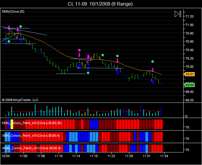Image resolution: width=202 pixels, height=165 pixels.
Task: Click the 11:28 time axis label
Action: pyautogui.click(x=129, y=156)
